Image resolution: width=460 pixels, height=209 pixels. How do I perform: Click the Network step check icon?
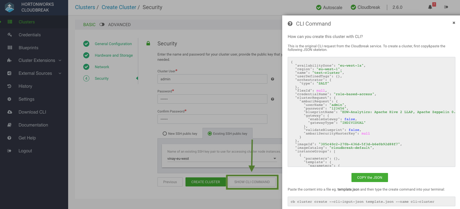coord(86,67)
